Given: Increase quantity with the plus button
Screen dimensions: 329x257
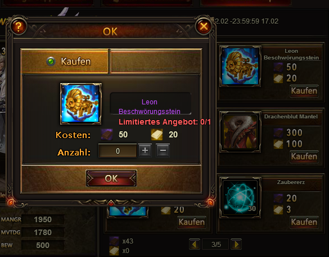Looking at the screenshot, I should pos(145,150).
